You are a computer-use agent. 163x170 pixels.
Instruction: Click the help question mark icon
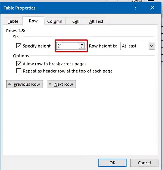[135, 8]
